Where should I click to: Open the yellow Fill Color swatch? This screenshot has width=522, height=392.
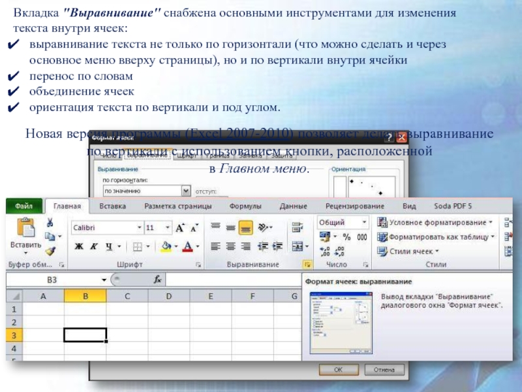click(166, 246)
